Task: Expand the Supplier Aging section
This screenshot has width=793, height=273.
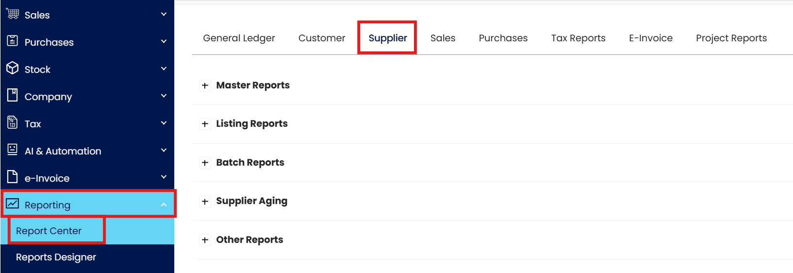Action: (205, 202)
